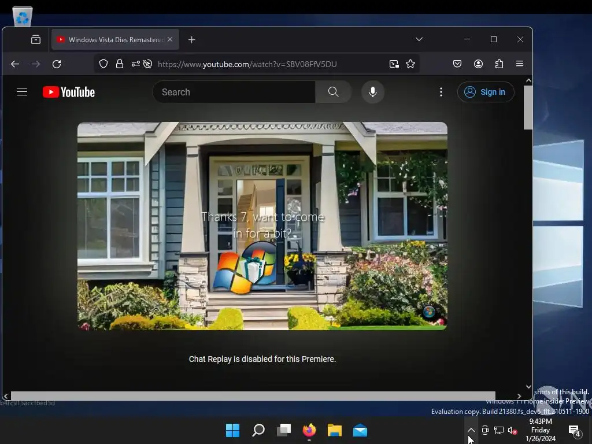592x444 pixels.
Task: Open File Explorer from the taskbar
Action: click(x=335, y=430)
